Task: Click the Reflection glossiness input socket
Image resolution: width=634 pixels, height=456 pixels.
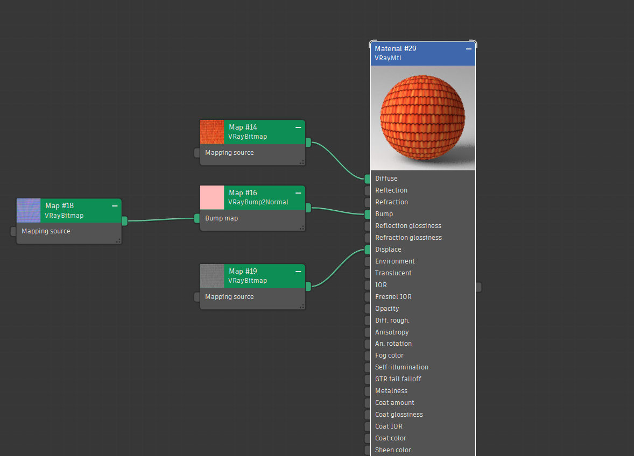Action: tap(367, 226)
